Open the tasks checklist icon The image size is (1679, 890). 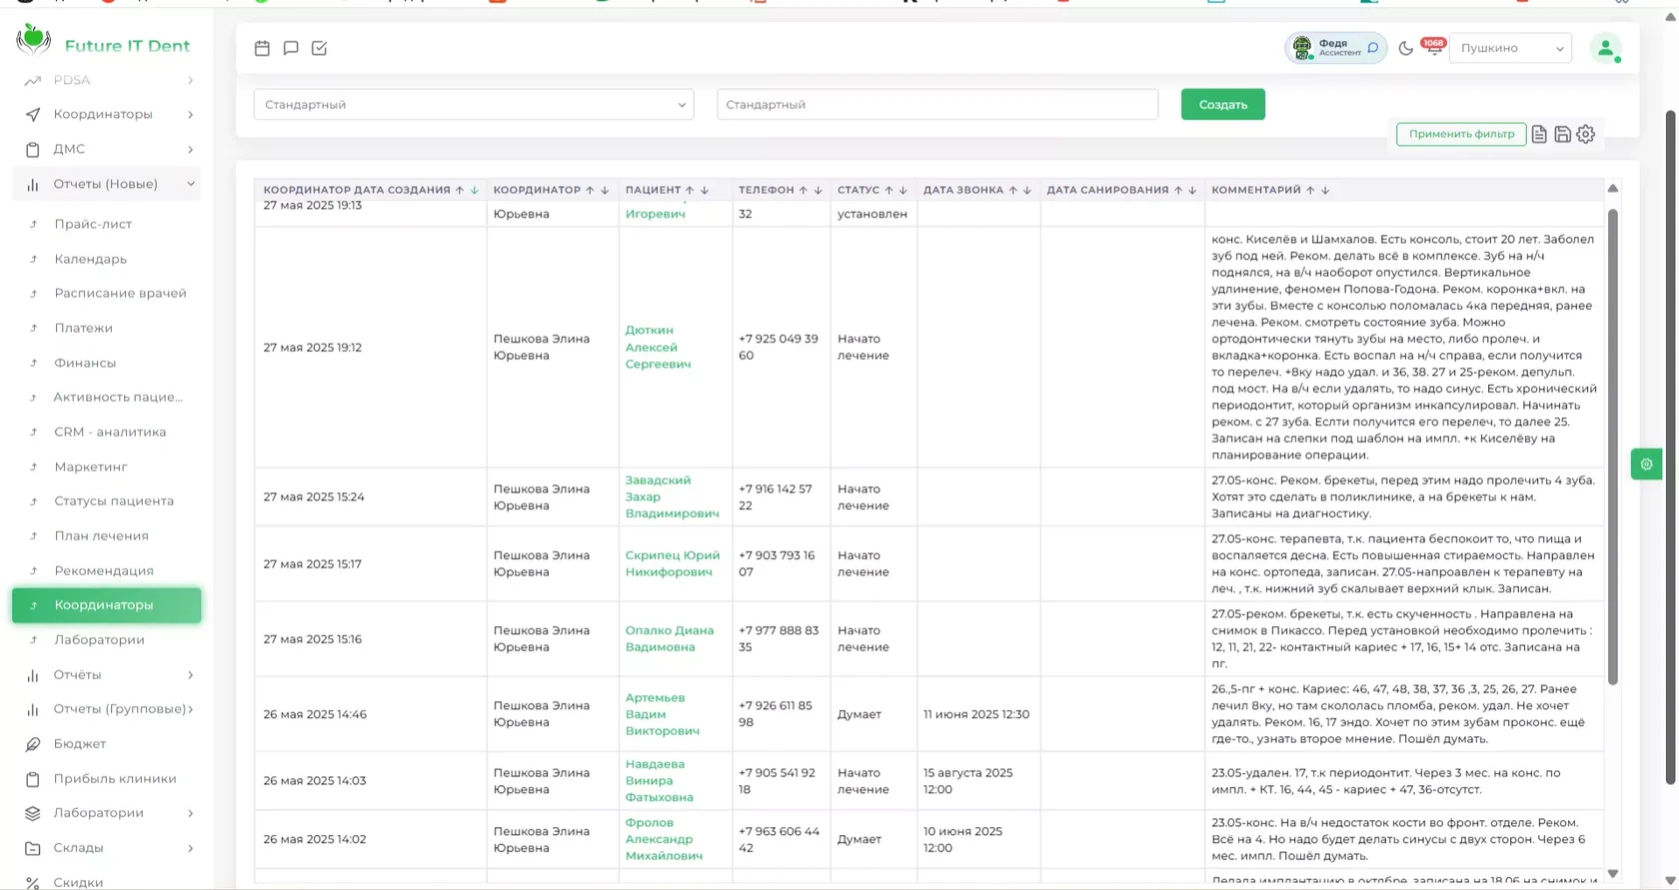click(320, 48)
